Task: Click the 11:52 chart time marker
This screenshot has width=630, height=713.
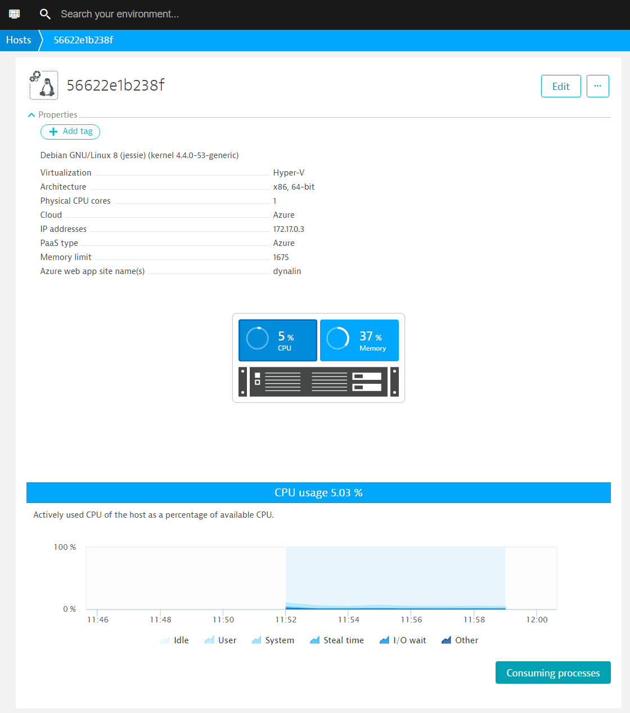Action: point(286,620)
